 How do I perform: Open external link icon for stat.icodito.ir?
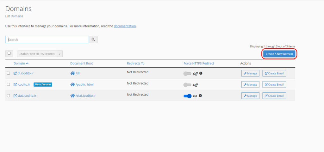(15, 95)
